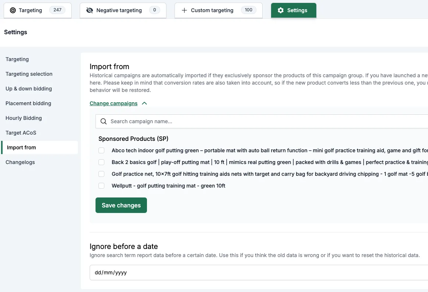The image size is (428, 292).
Task: Go to Hourly Bidding settings section
Action: pos(24,118)
